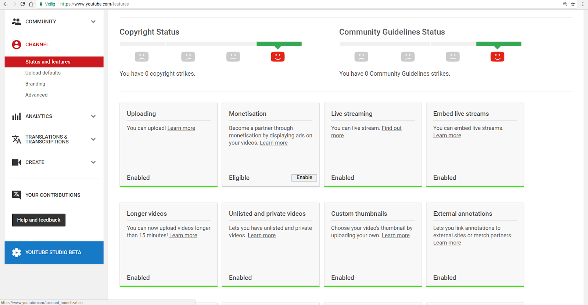
Task: Click the Channel account icon
Action: click(17, 44)
